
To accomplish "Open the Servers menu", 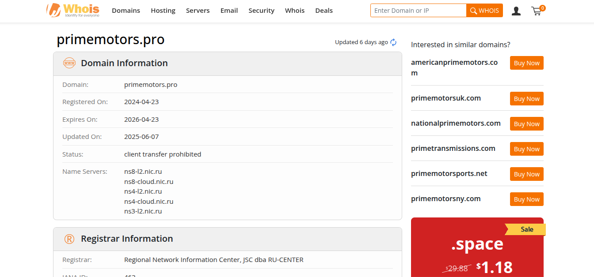I will [198, 11].
